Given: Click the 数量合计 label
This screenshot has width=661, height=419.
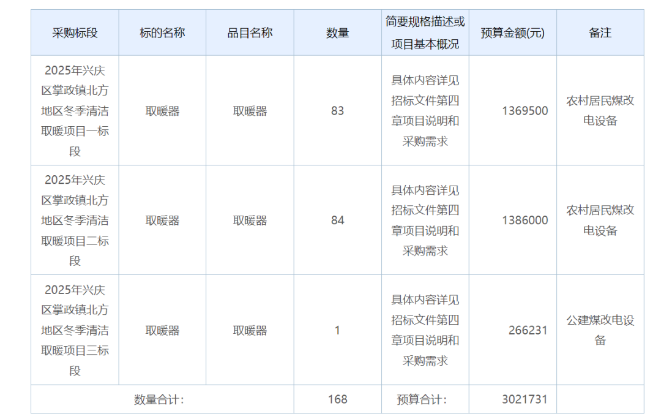Looking at the screenshot, I should tap(159, 399).
